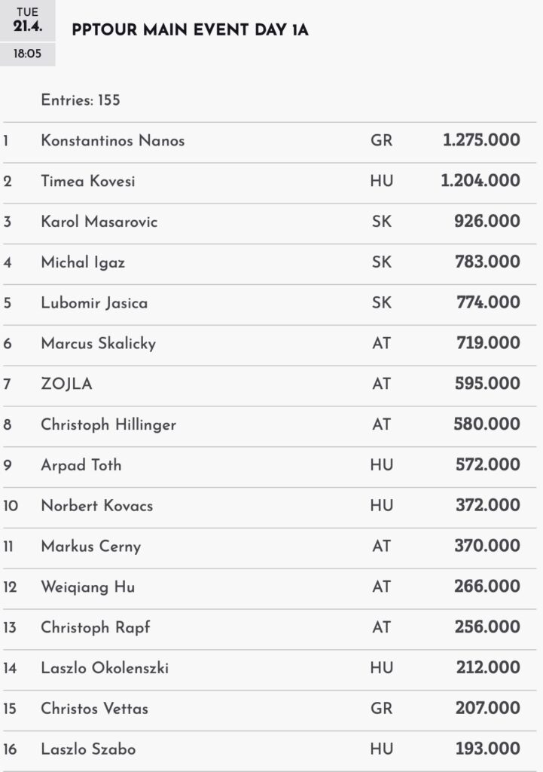
Task: Select Karol Masarovic in the ranking
Action: 99,222
